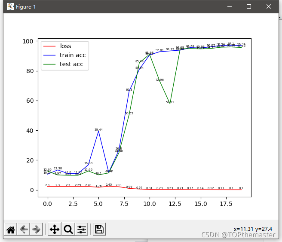The width and height of the screenshot is (282, 242).
Task: Click the 92.81 data label
Action: tap(160, 50)
